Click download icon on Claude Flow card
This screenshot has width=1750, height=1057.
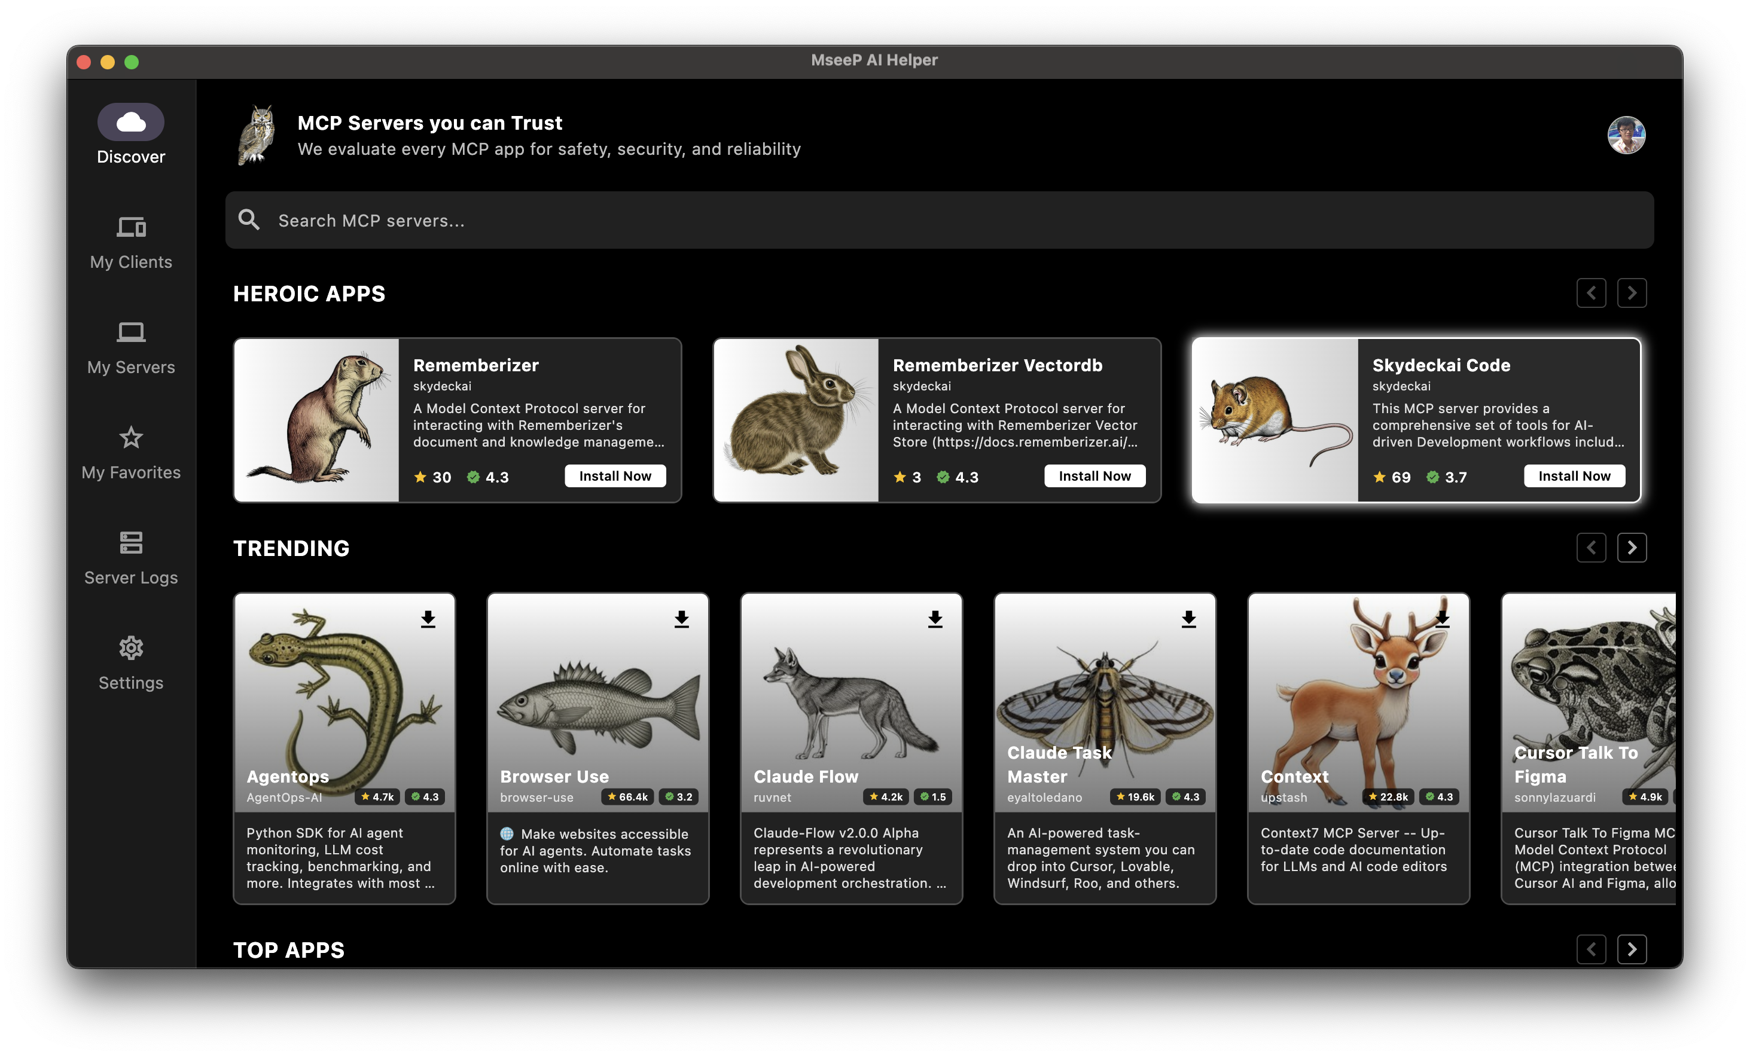tap(935, 619)
